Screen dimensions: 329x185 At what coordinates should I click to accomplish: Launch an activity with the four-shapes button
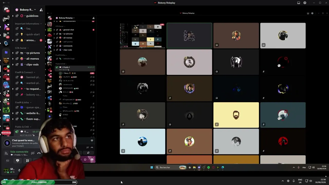pyautogui.click(x=28, y=161)
